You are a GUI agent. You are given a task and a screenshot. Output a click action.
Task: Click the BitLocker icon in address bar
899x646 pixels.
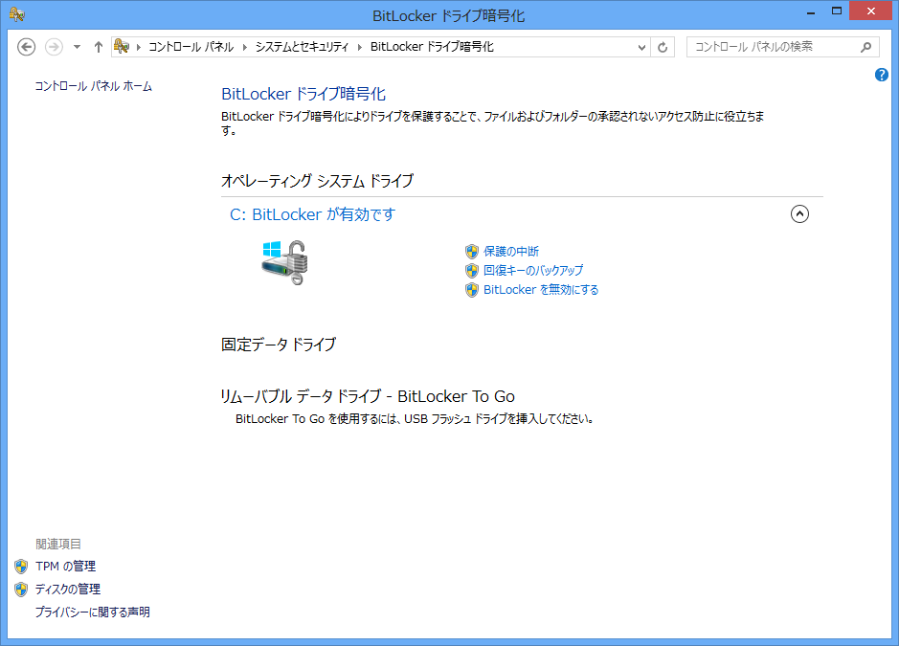click(122, 47)
